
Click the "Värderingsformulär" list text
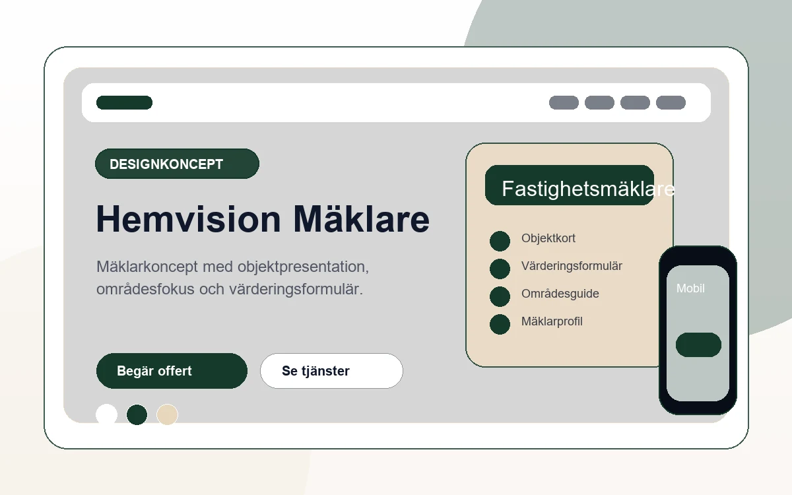click(572, 266)
